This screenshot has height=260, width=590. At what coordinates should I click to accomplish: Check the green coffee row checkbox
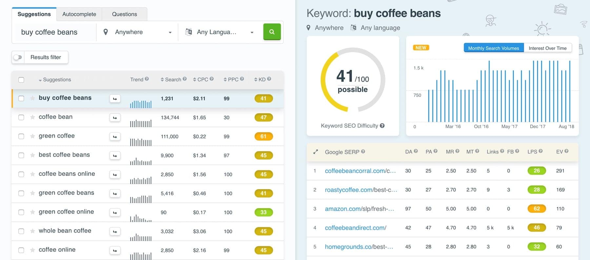[x=21, y=137]
